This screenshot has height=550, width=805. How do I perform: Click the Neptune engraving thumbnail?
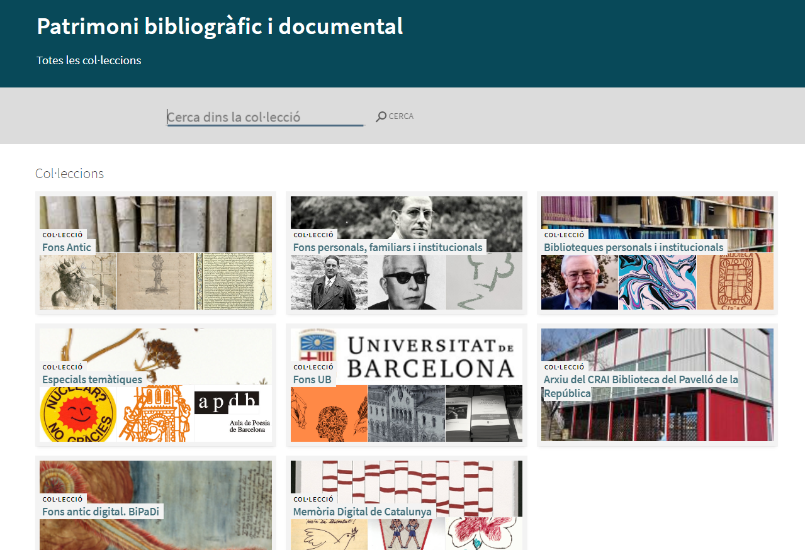pos(78,281)
